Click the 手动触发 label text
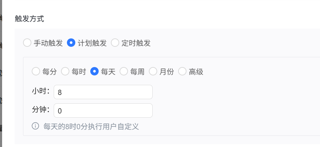The height and width of the screenshot is (147, 320). (x=48, y=43)
